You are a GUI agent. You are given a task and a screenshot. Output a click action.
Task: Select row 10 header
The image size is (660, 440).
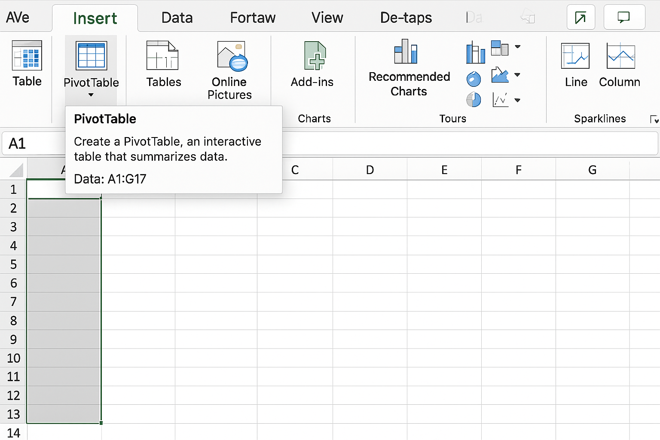(x=13, y=358)
